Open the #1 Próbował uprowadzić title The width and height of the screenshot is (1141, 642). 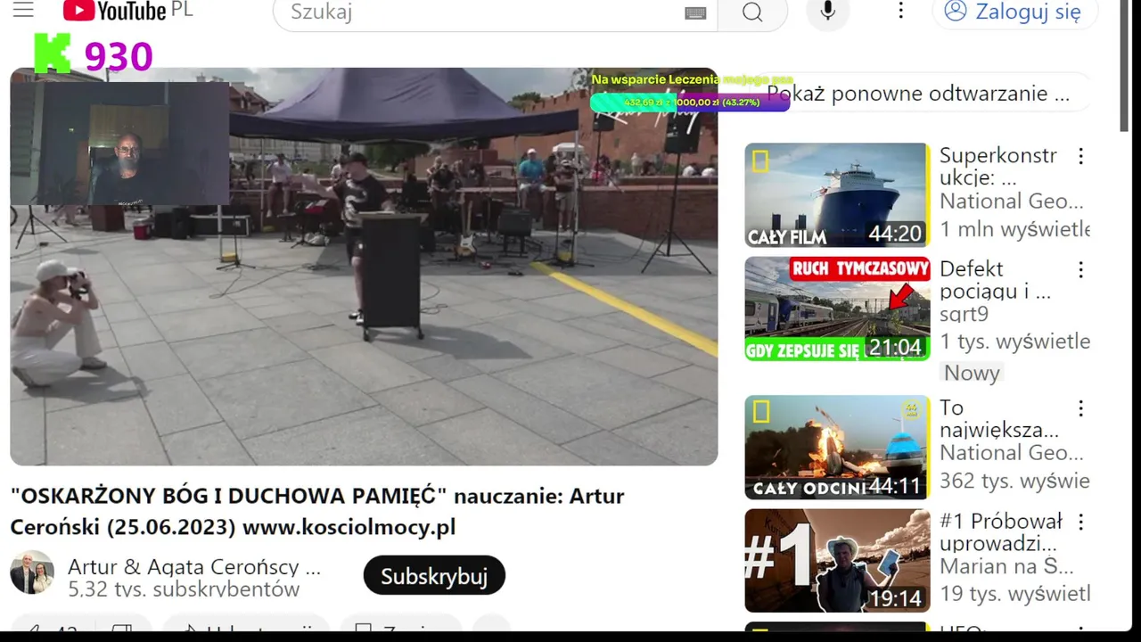click(x=1000, y=532)
